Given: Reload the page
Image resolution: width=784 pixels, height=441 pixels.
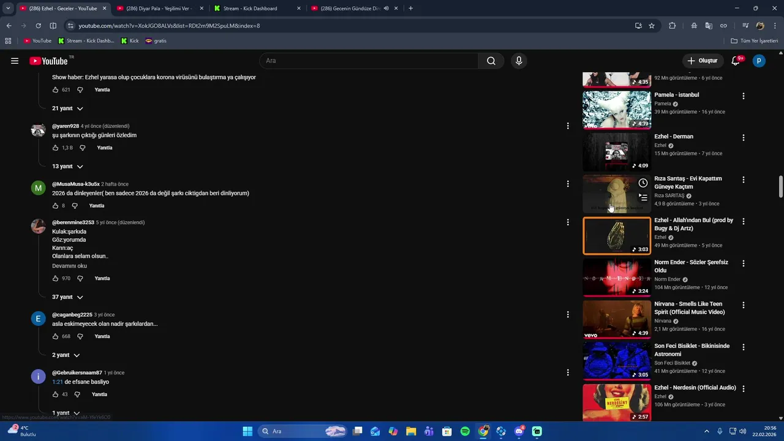Looking at the screenshot, I should 38,26.
